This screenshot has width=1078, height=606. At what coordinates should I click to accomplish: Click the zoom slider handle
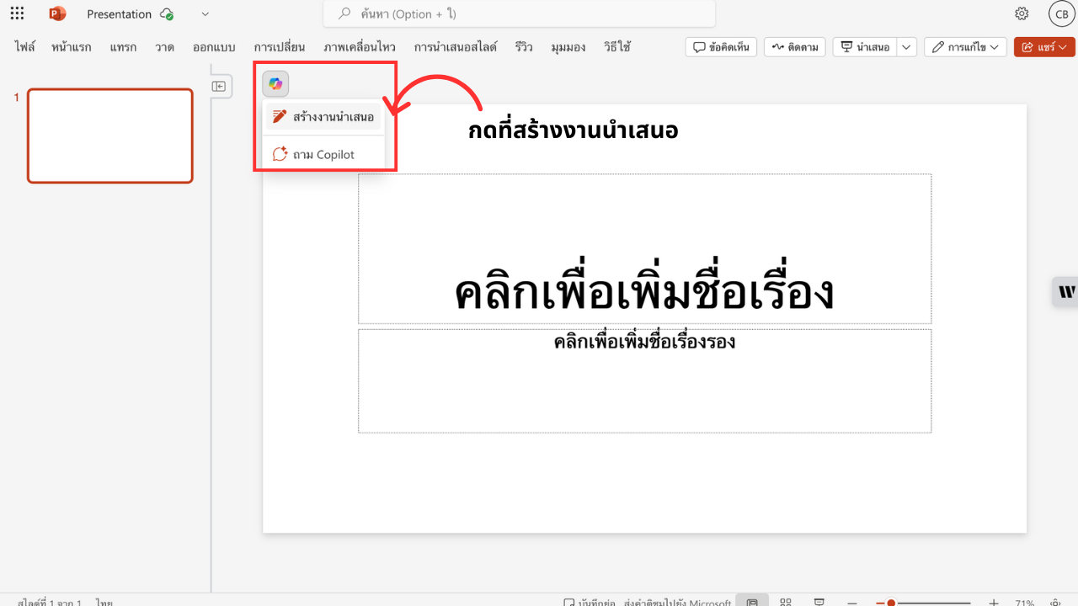click(x=891, y=603)
